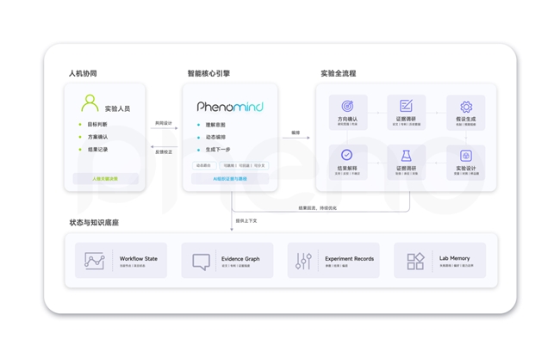560x358 pixels.
Task: Click the 实验设计 step label
Action: point(466,168)
